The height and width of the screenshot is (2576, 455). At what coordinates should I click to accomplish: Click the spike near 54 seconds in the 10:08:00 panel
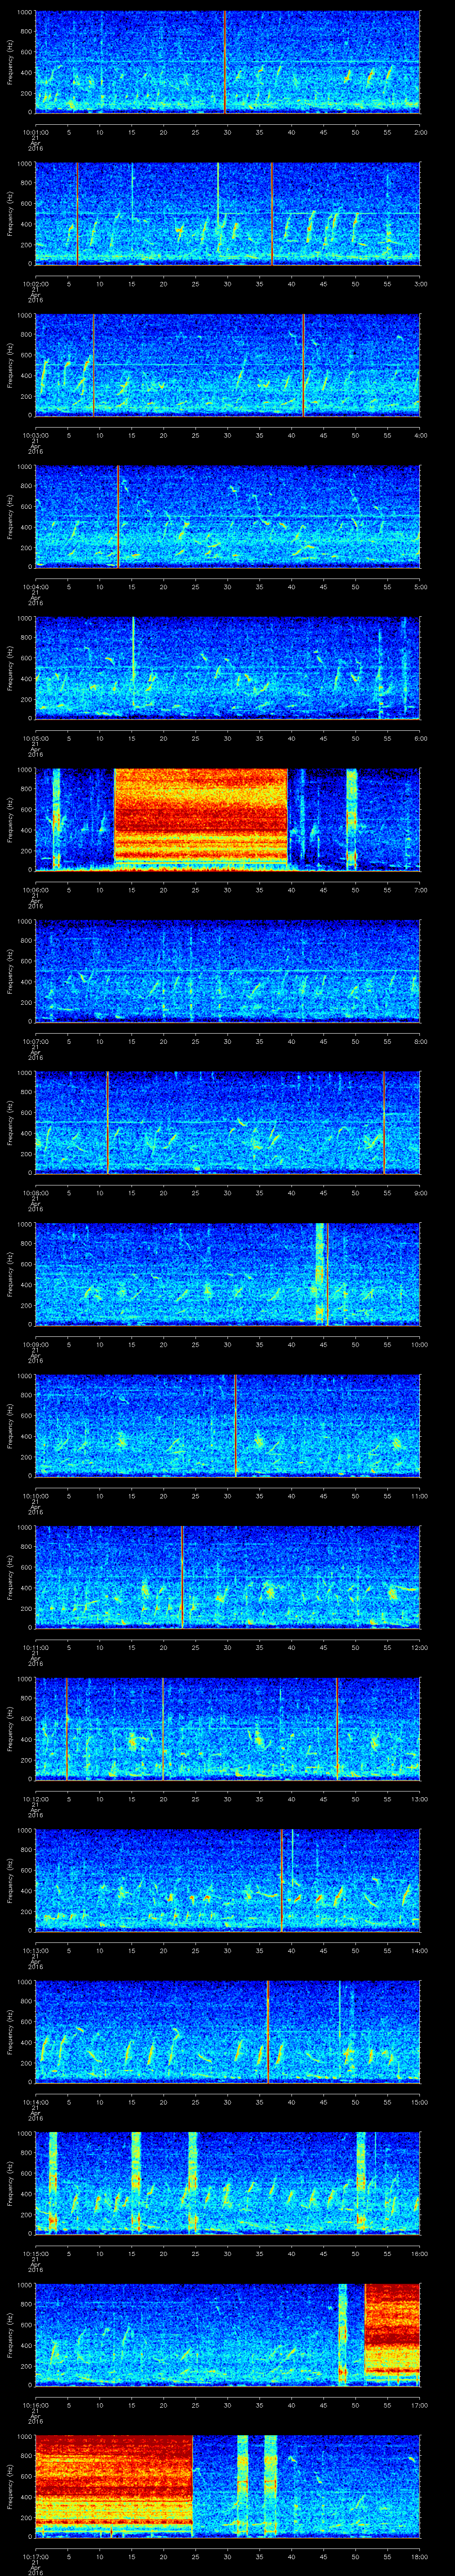[384, 1121]
